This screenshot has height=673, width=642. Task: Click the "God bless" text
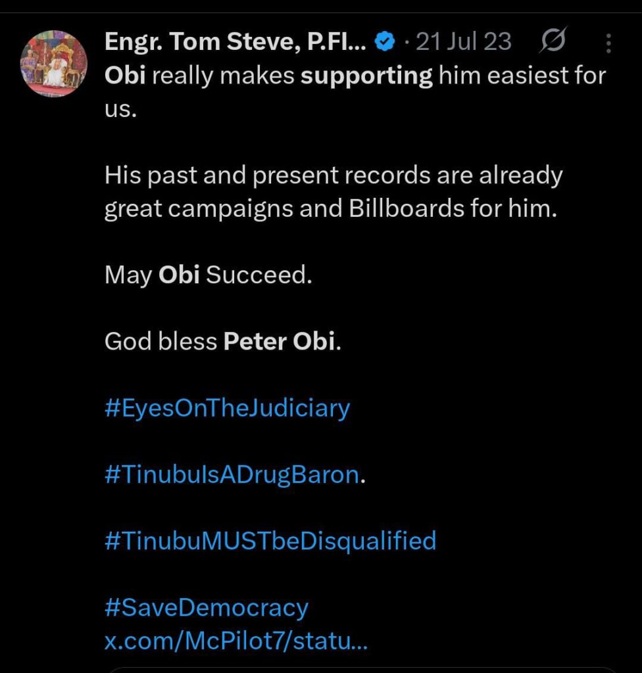pos(160,342)
